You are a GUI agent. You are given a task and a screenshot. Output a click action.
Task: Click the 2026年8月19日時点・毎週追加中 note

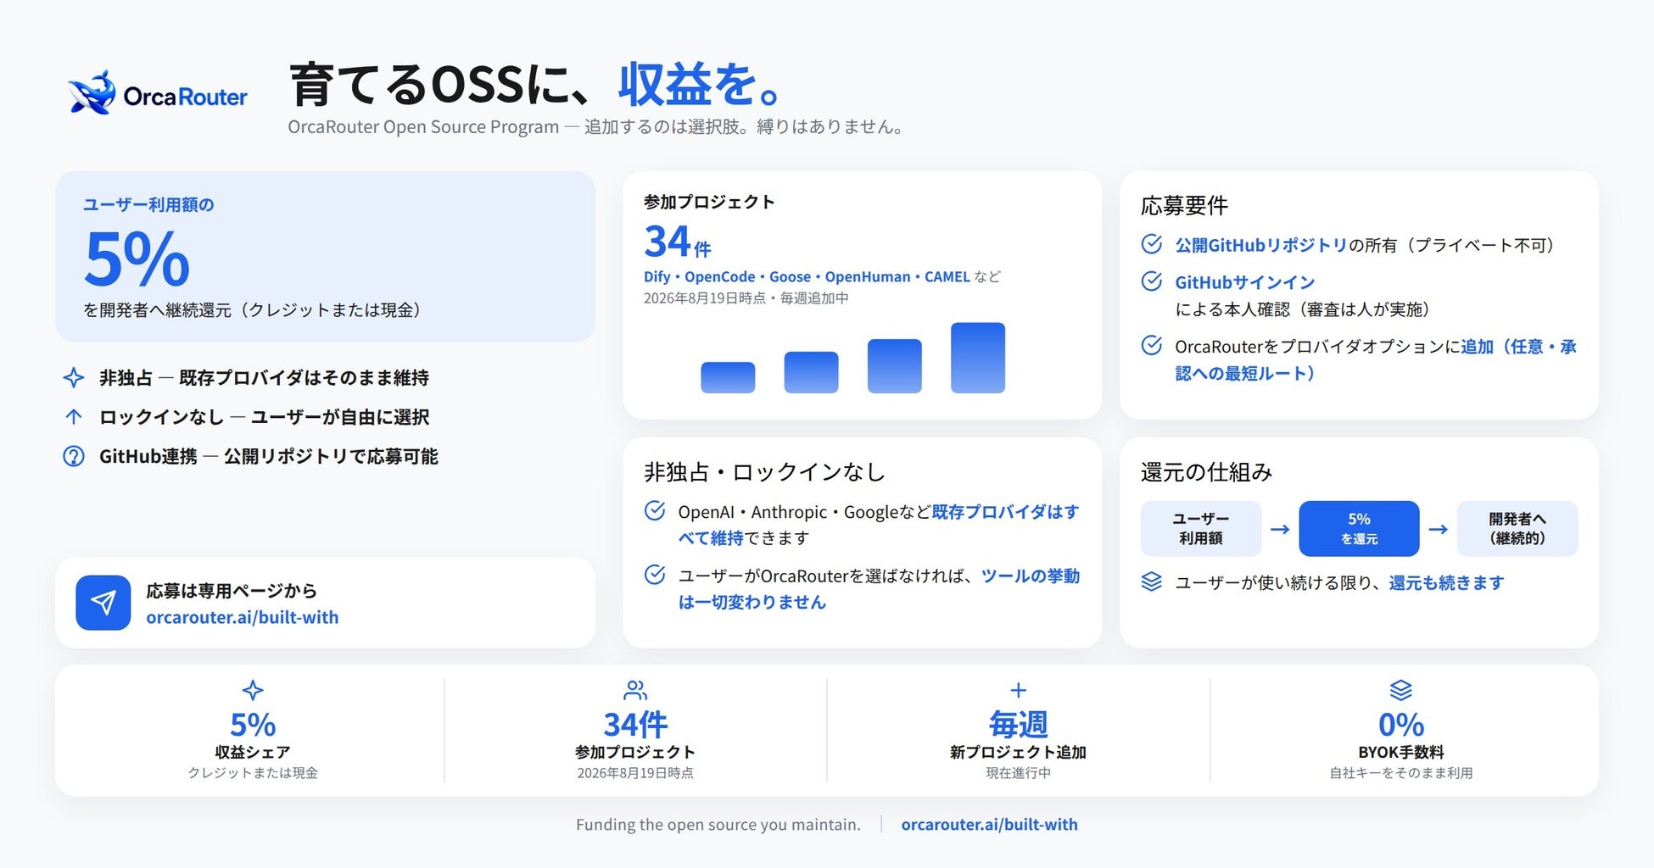click(x=746, y=298)
